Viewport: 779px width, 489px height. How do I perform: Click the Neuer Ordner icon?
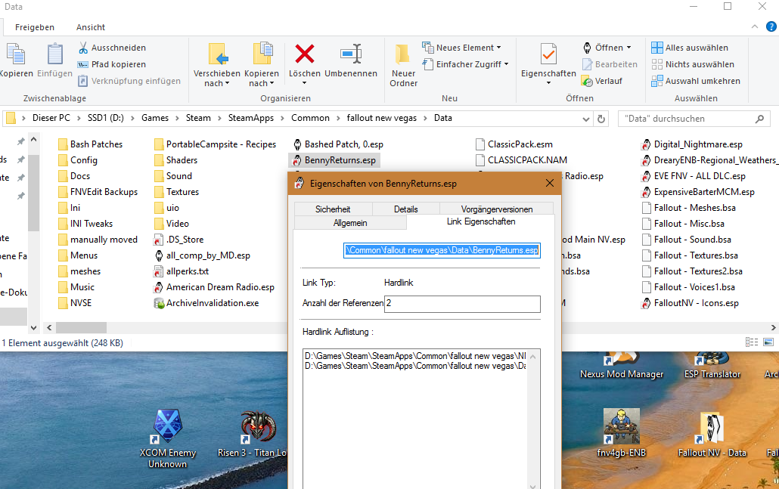click(x=403, y=54)
